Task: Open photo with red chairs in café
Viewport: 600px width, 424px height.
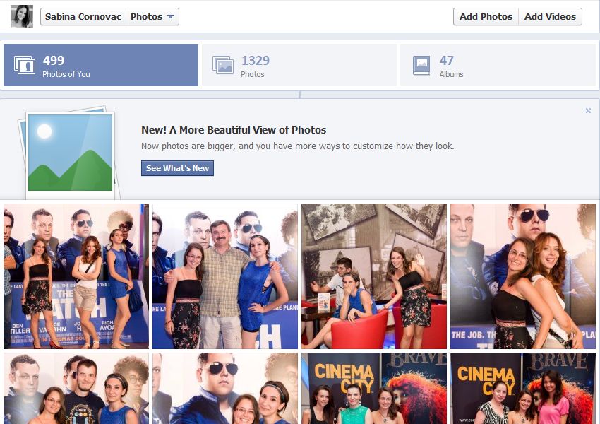Action: point(374,276)
